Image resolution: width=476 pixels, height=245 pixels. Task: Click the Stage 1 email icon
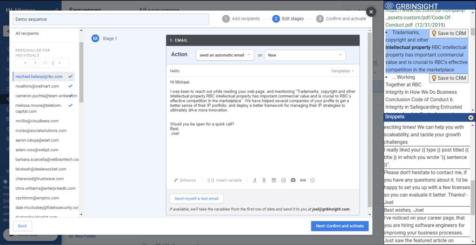point(95,39)
